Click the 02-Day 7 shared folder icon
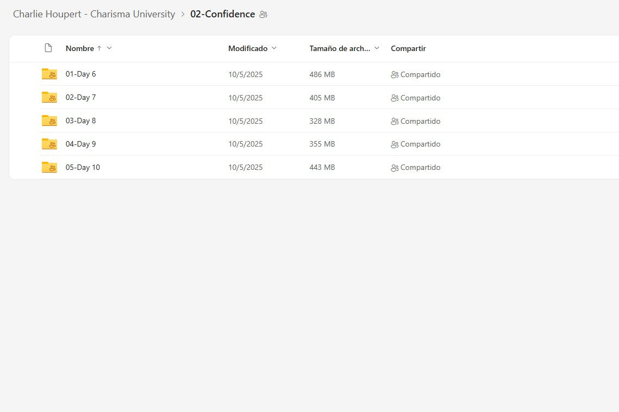Image resolution: width=619 pixels, height=412 pixels. (49, 98)
